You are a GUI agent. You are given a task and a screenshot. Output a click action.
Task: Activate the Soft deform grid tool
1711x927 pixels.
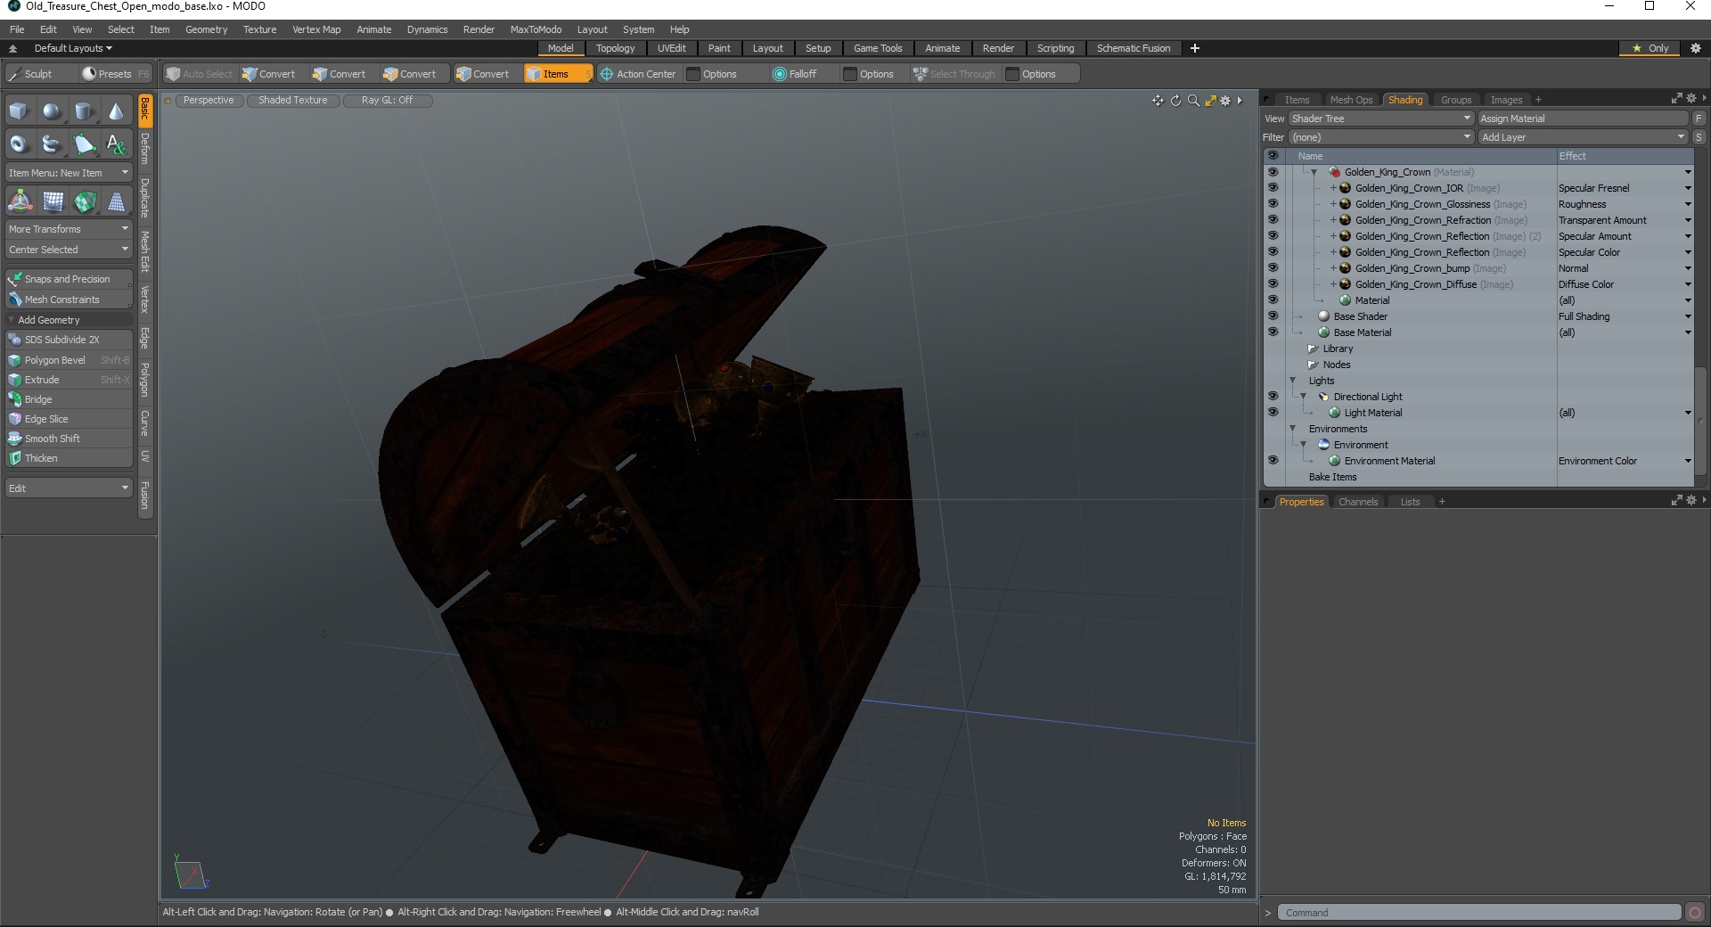53,201
